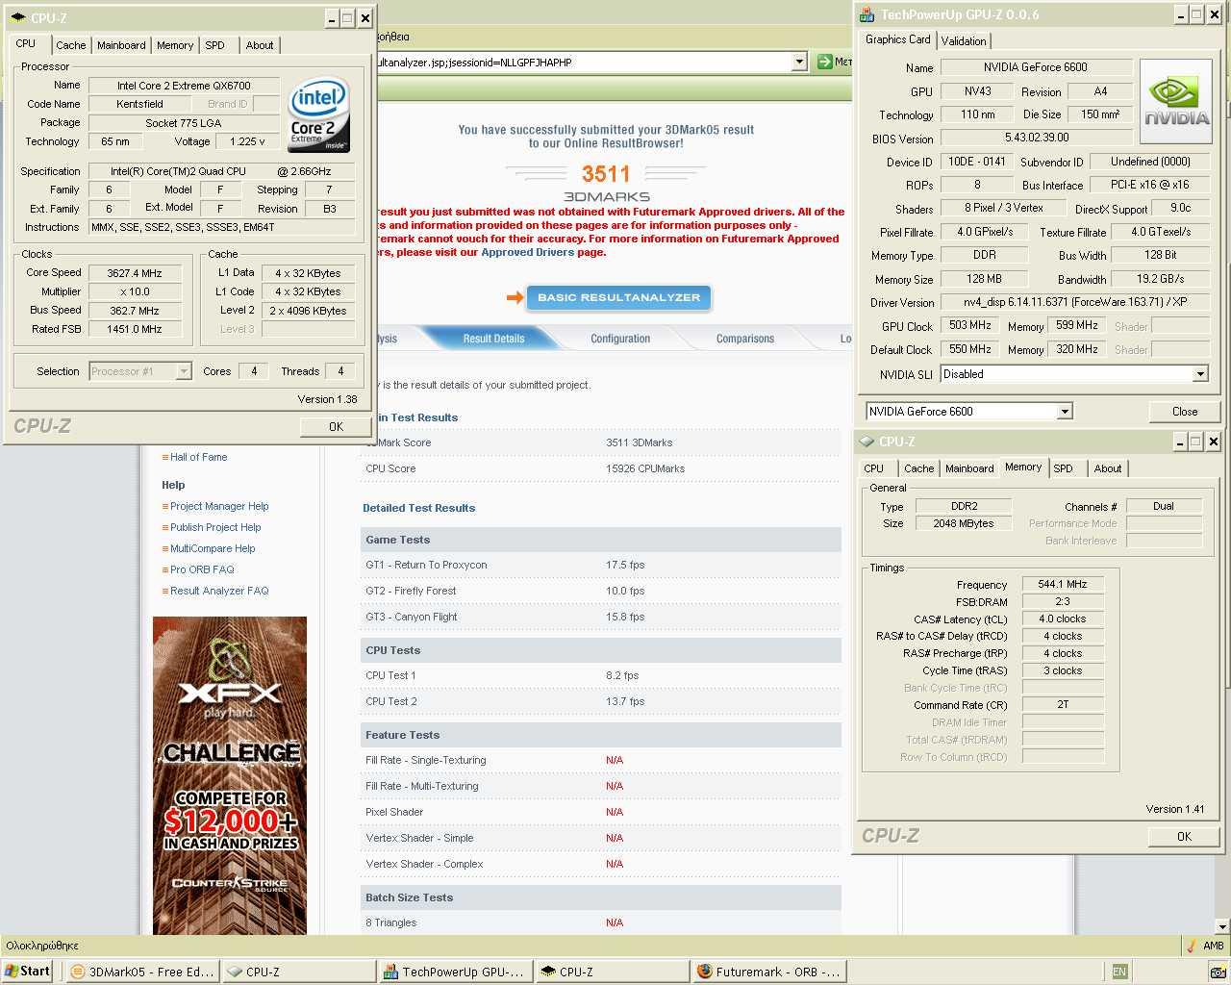The width and height of the screenshot is (1231, 985).
Task: Open the Start menu
Action: pyautogui.click(x=27, y=971)
